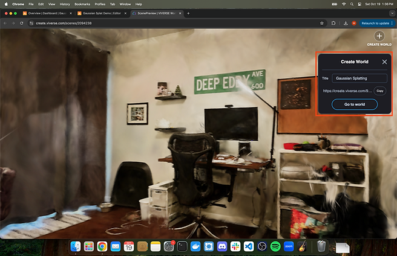The height and width of the screenshot is (256, 397).
Task: Launch Visual Studio Code from the dock
Action: pyautogui.click(x=248, y=246)
